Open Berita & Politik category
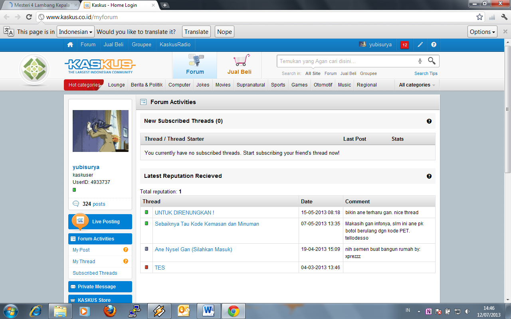 tap(147, 85)
